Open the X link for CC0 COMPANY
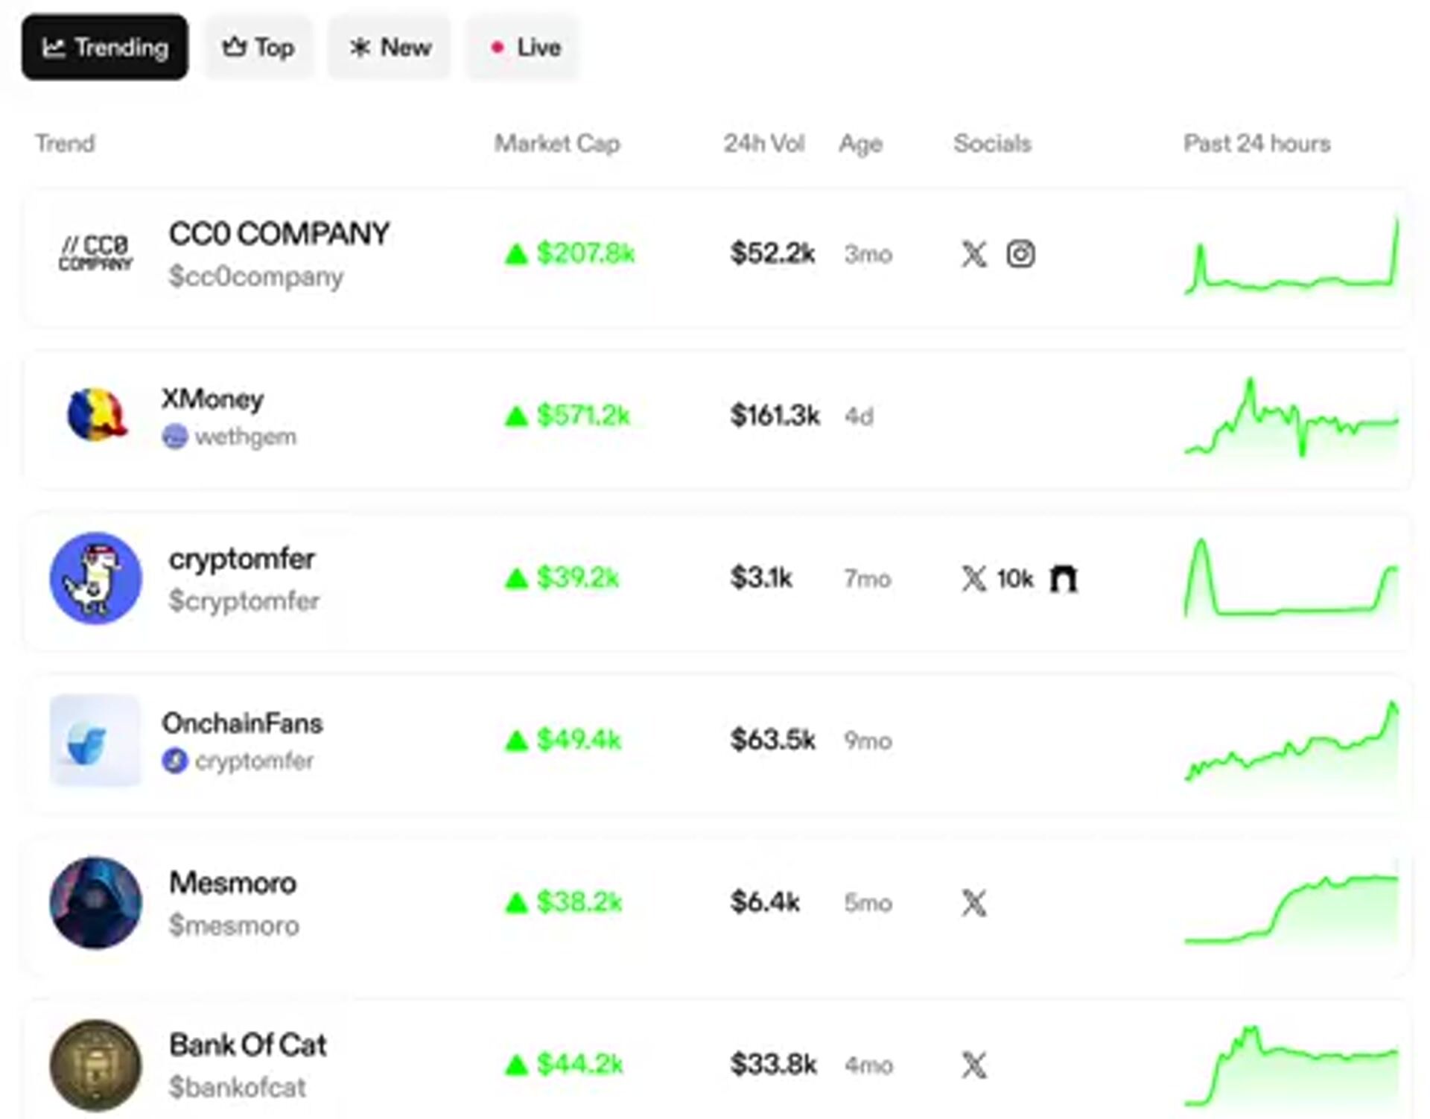Image resolution: width=1430 pixels, height=1119 pixels. tap(973, 254)
